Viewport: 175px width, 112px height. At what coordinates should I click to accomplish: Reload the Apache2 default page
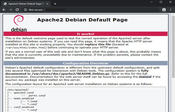[17, 10]
